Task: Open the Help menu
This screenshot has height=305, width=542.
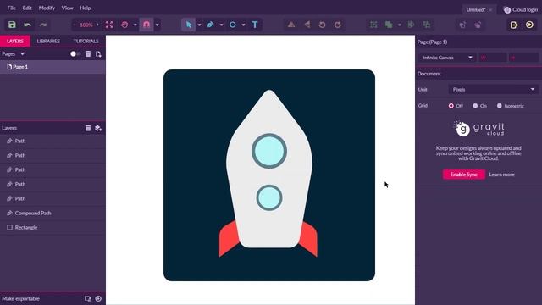Action: (x=85, y=8)
